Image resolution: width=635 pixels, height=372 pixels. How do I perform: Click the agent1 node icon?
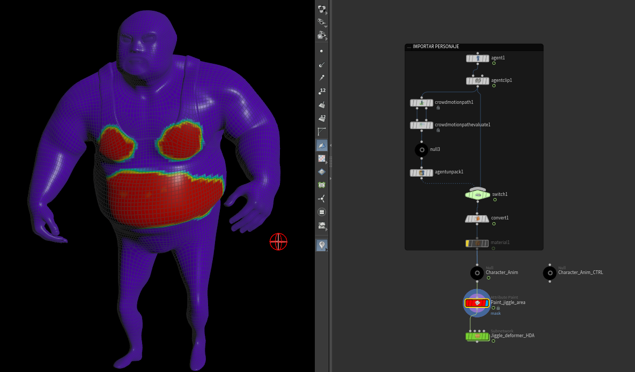tap(477, 58)
